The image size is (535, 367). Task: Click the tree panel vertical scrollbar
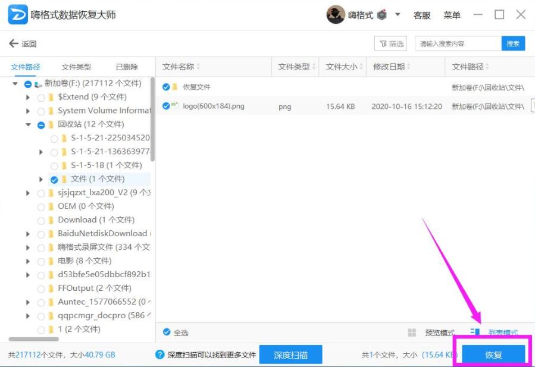coord(152,120)
